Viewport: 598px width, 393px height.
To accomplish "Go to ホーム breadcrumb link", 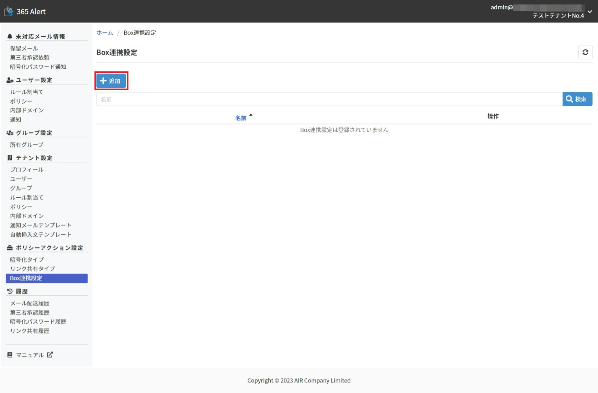I will coord(105,33).
